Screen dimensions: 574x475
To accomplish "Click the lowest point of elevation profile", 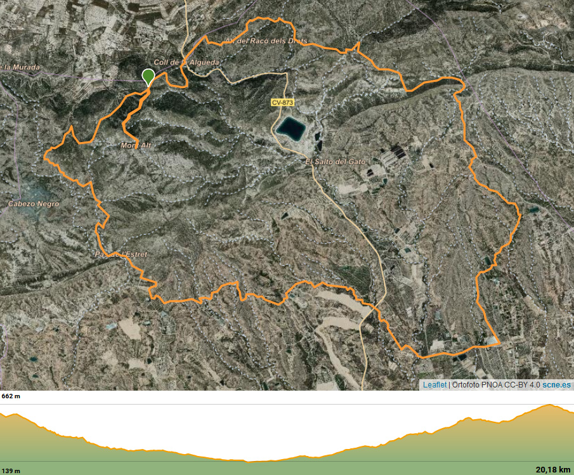I will tap(249, 462).
